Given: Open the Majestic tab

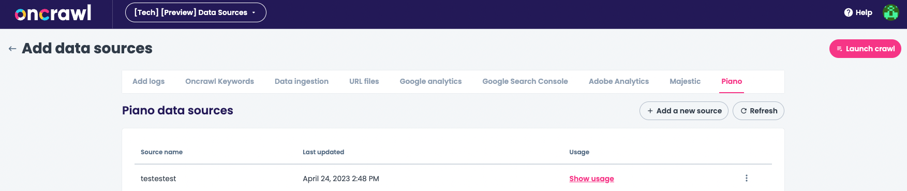Looking at the screenshot, I should point(685,81).
